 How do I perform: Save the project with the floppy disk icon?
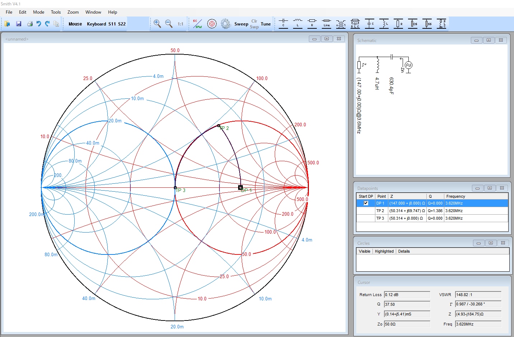(19, 24)
